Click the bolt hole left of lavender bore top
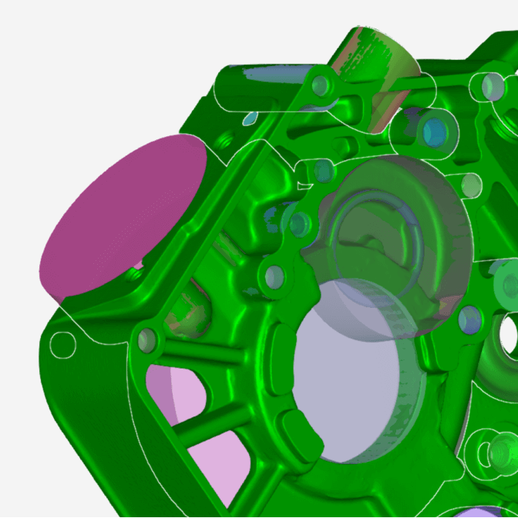The height and width of the screenshot is (518, 518). [274, 276]
